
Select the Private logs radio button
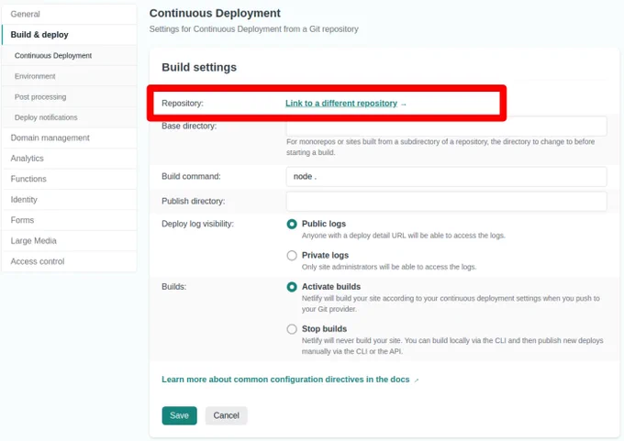292,255
